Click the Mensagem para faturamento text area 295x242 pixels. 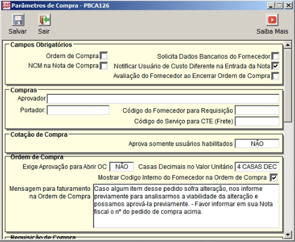click(x=186, y=206)
